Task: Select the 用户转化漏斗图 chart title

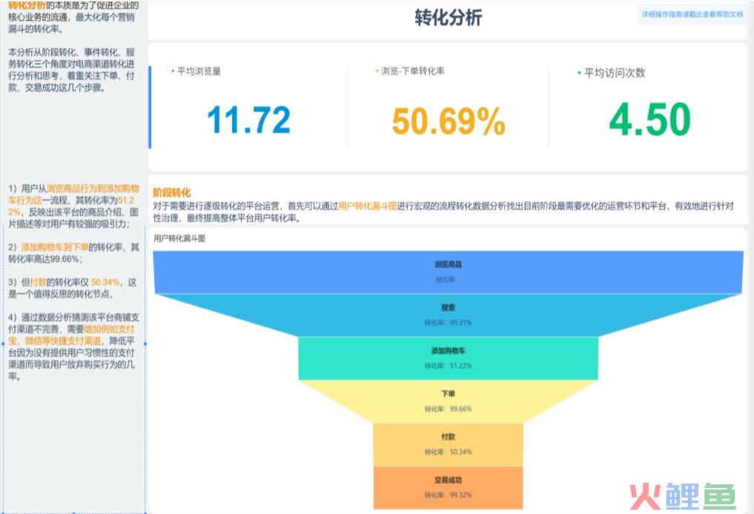Action: point(179,238)
